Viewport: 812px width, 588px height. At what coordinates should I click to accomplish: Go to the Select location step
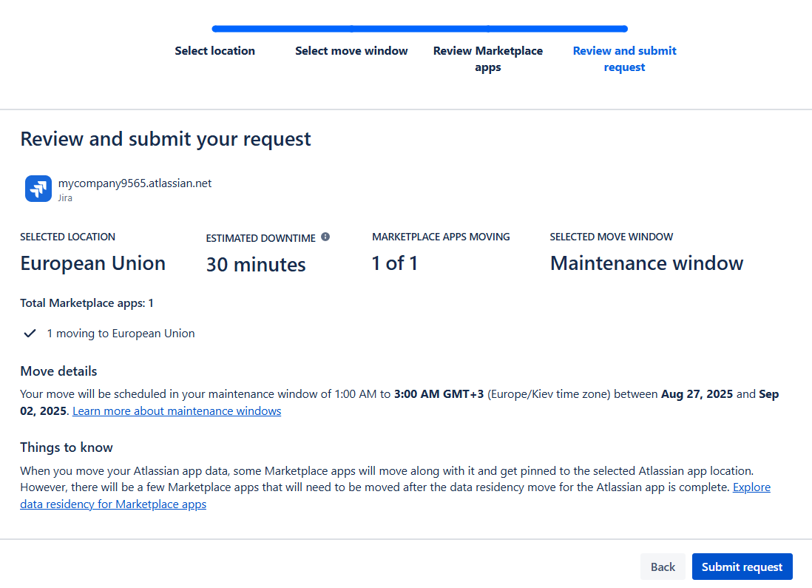point(214,51)
